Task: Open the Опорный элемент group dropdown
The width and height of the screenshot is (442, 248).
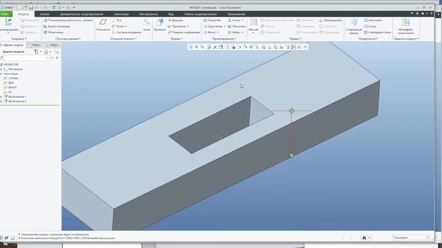Action: (124, 39)
